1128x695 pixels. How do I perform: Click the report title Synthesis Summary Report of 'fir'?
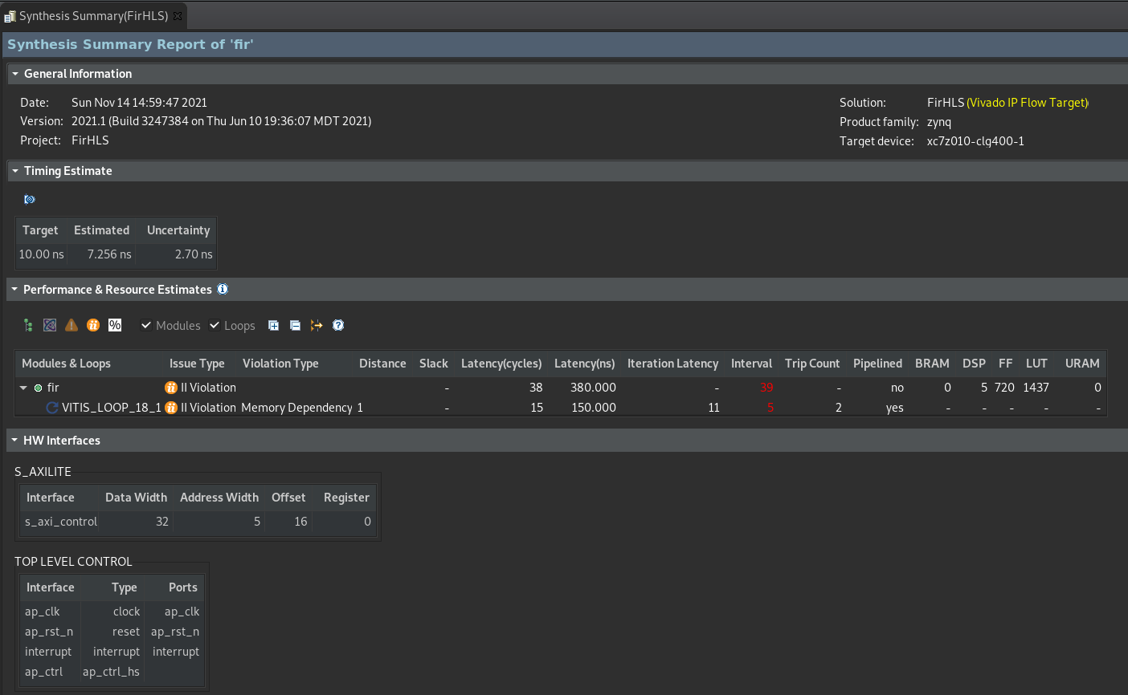[130, 45]
